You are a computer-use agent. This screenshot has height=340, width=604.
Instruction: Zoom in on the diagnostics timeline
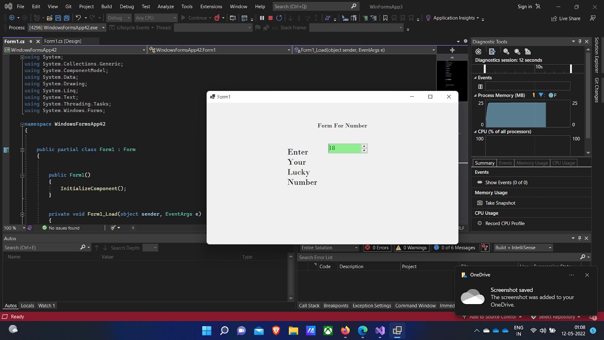pyautogui.click(x=507, y=51)
